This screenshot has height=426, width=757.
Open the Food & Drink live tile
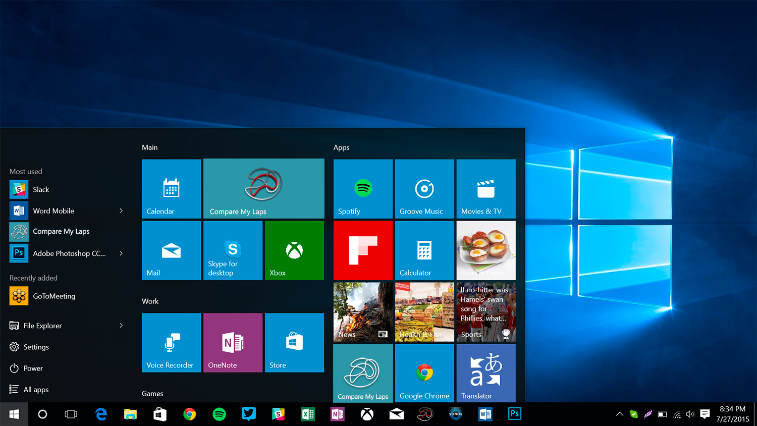click(x=485, y=250)
